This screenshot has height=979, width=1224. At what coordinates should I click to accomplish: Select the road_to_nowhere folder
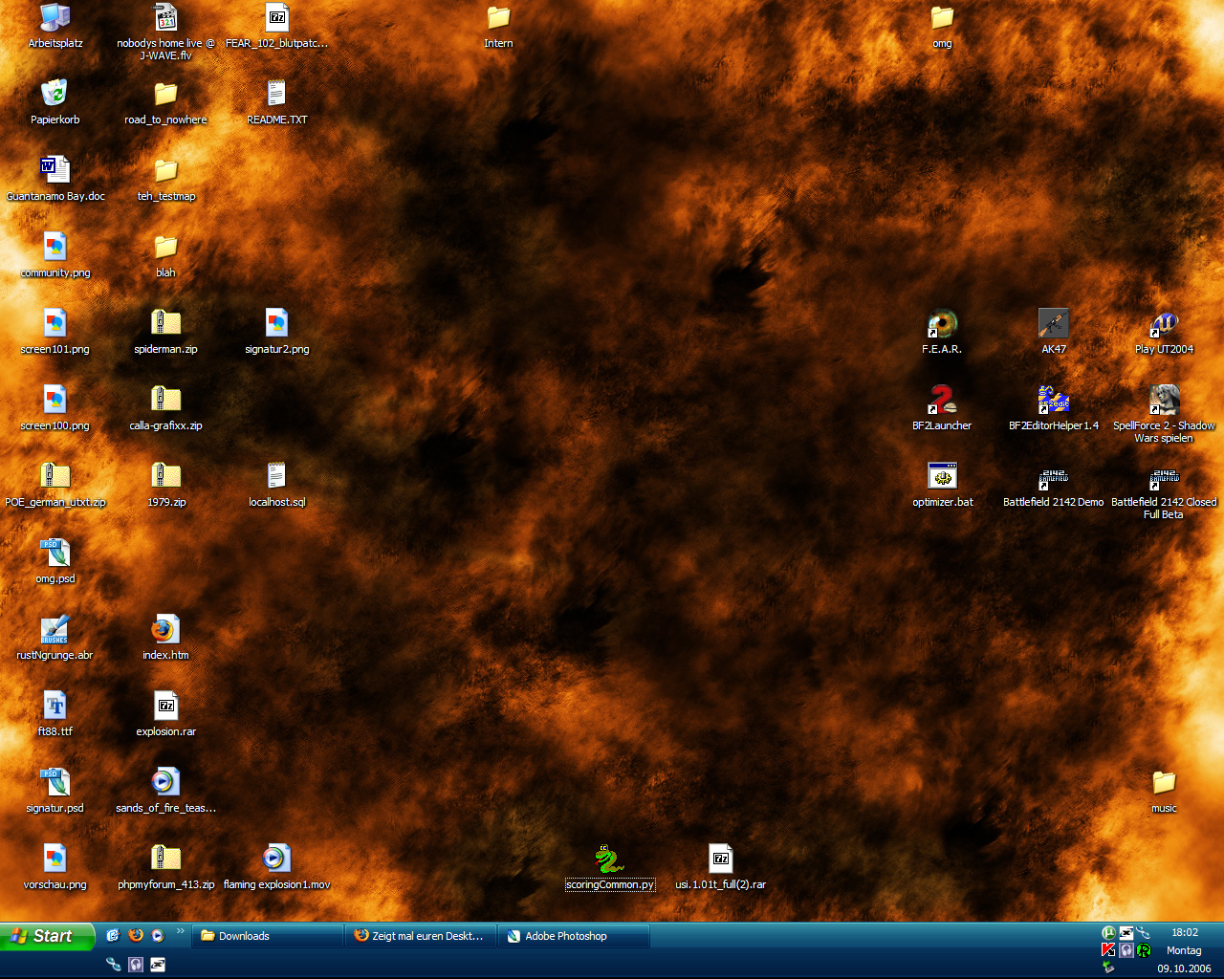click(x=166, y=102)
